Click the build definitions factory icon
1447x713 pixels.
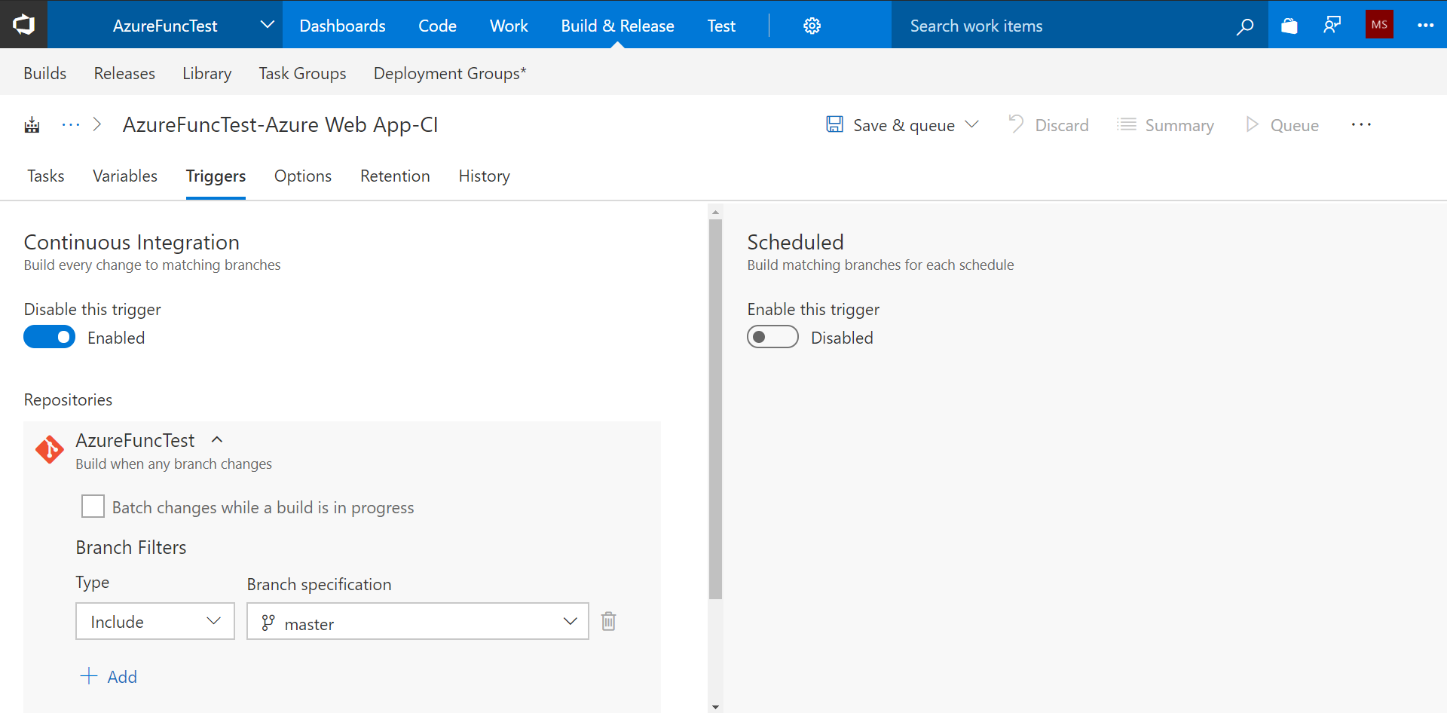(32, 125)
